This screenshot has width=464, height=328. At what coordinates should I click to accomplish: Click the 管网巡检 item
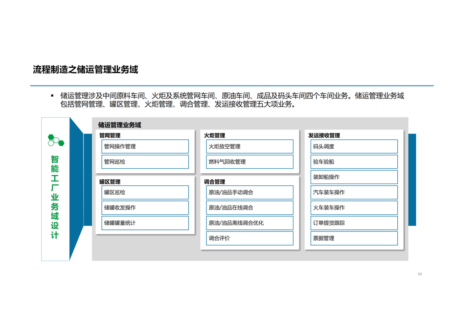145,162
